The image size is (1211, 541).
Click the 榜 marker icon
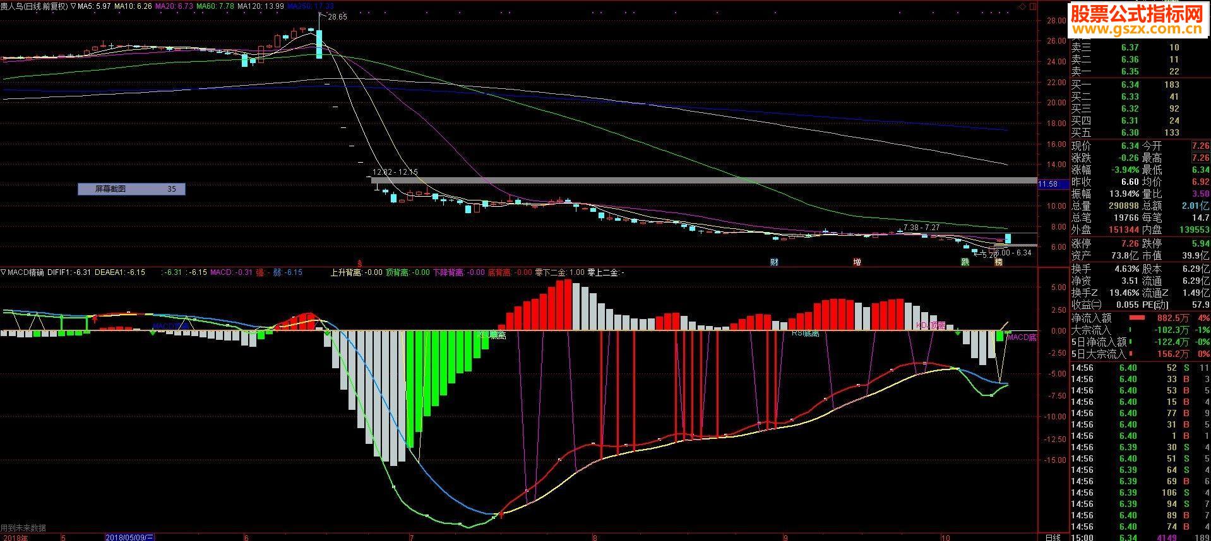pos(998,262)
